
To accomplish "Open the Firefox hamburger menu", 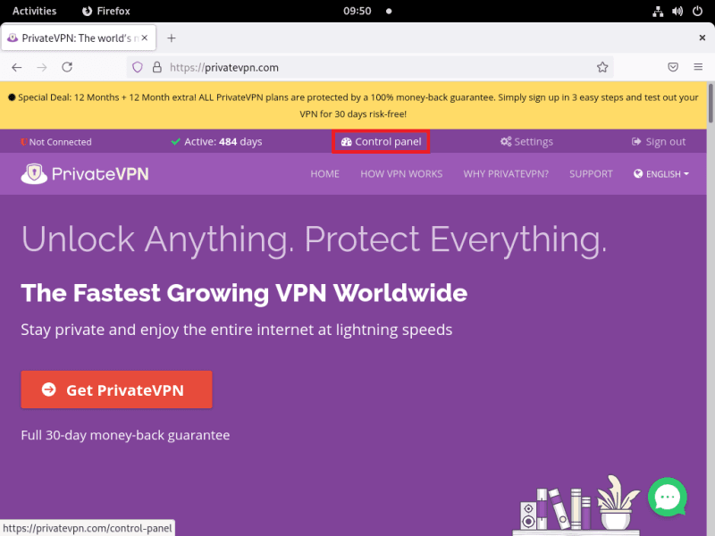I will coord(698,67).
